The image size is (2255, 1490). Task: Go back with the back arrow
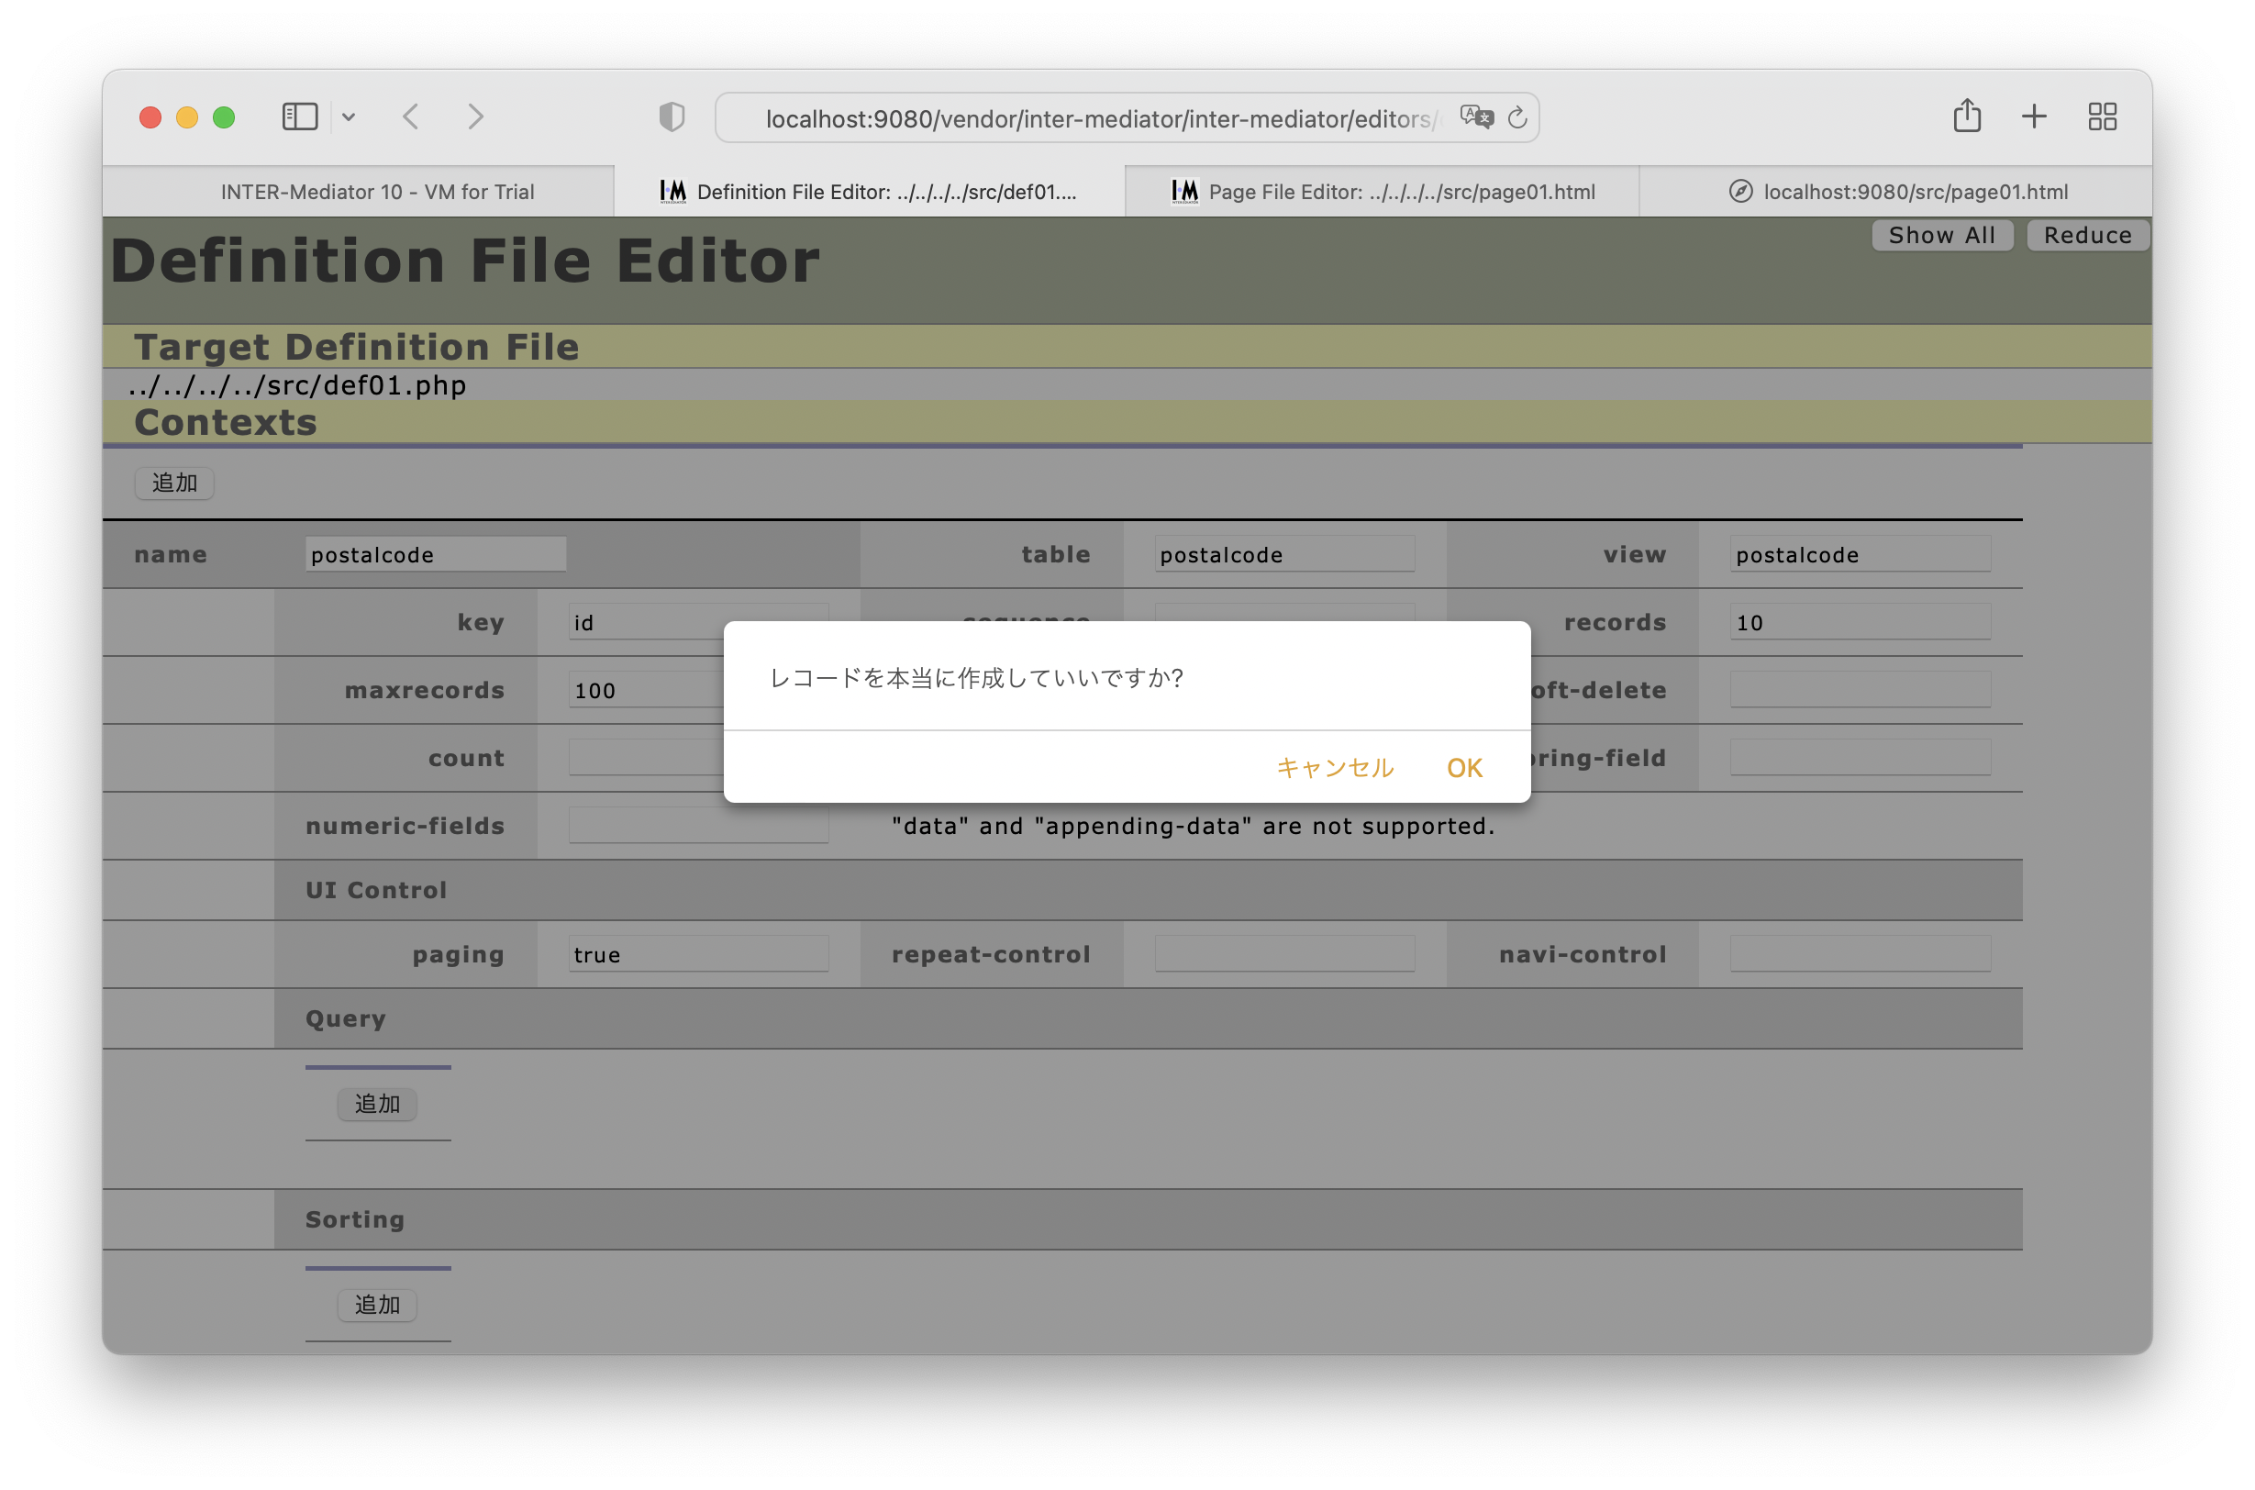click(412, 117)
